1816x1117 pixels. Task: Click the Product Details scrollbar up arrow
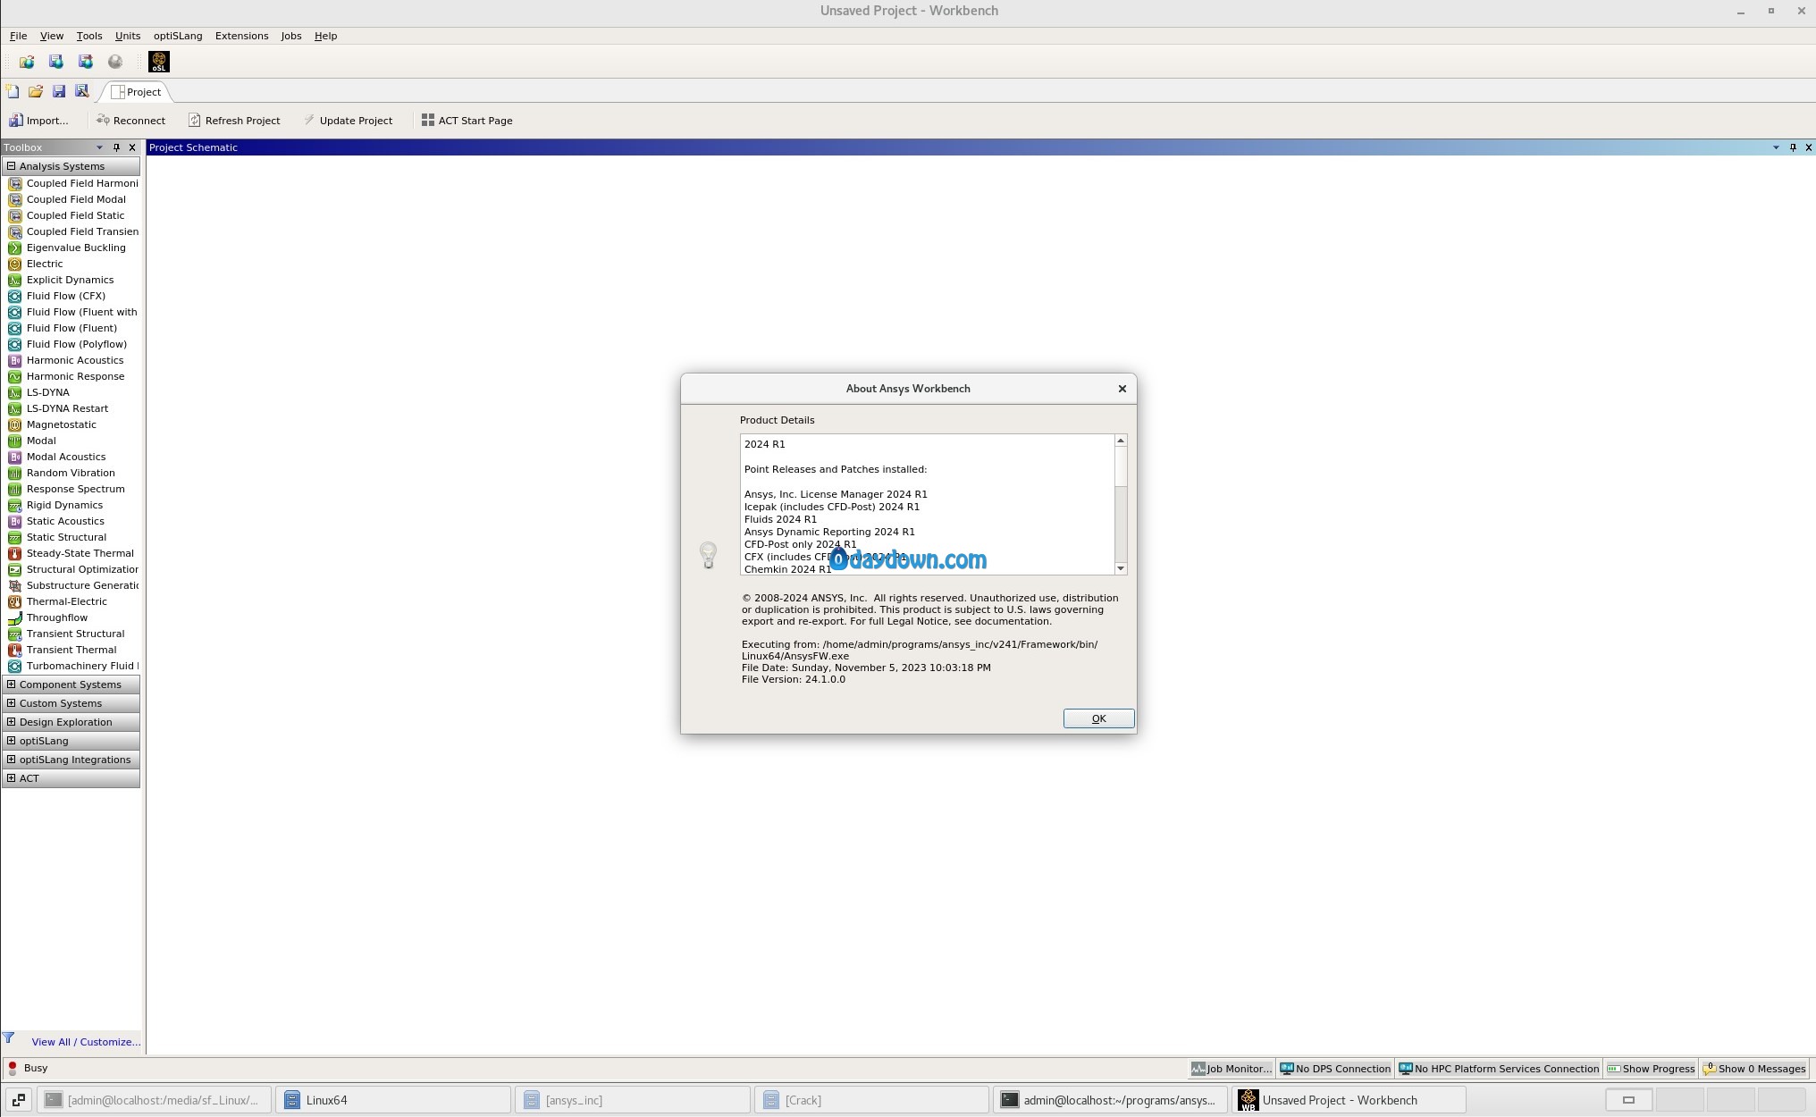tap(1121, 441)
